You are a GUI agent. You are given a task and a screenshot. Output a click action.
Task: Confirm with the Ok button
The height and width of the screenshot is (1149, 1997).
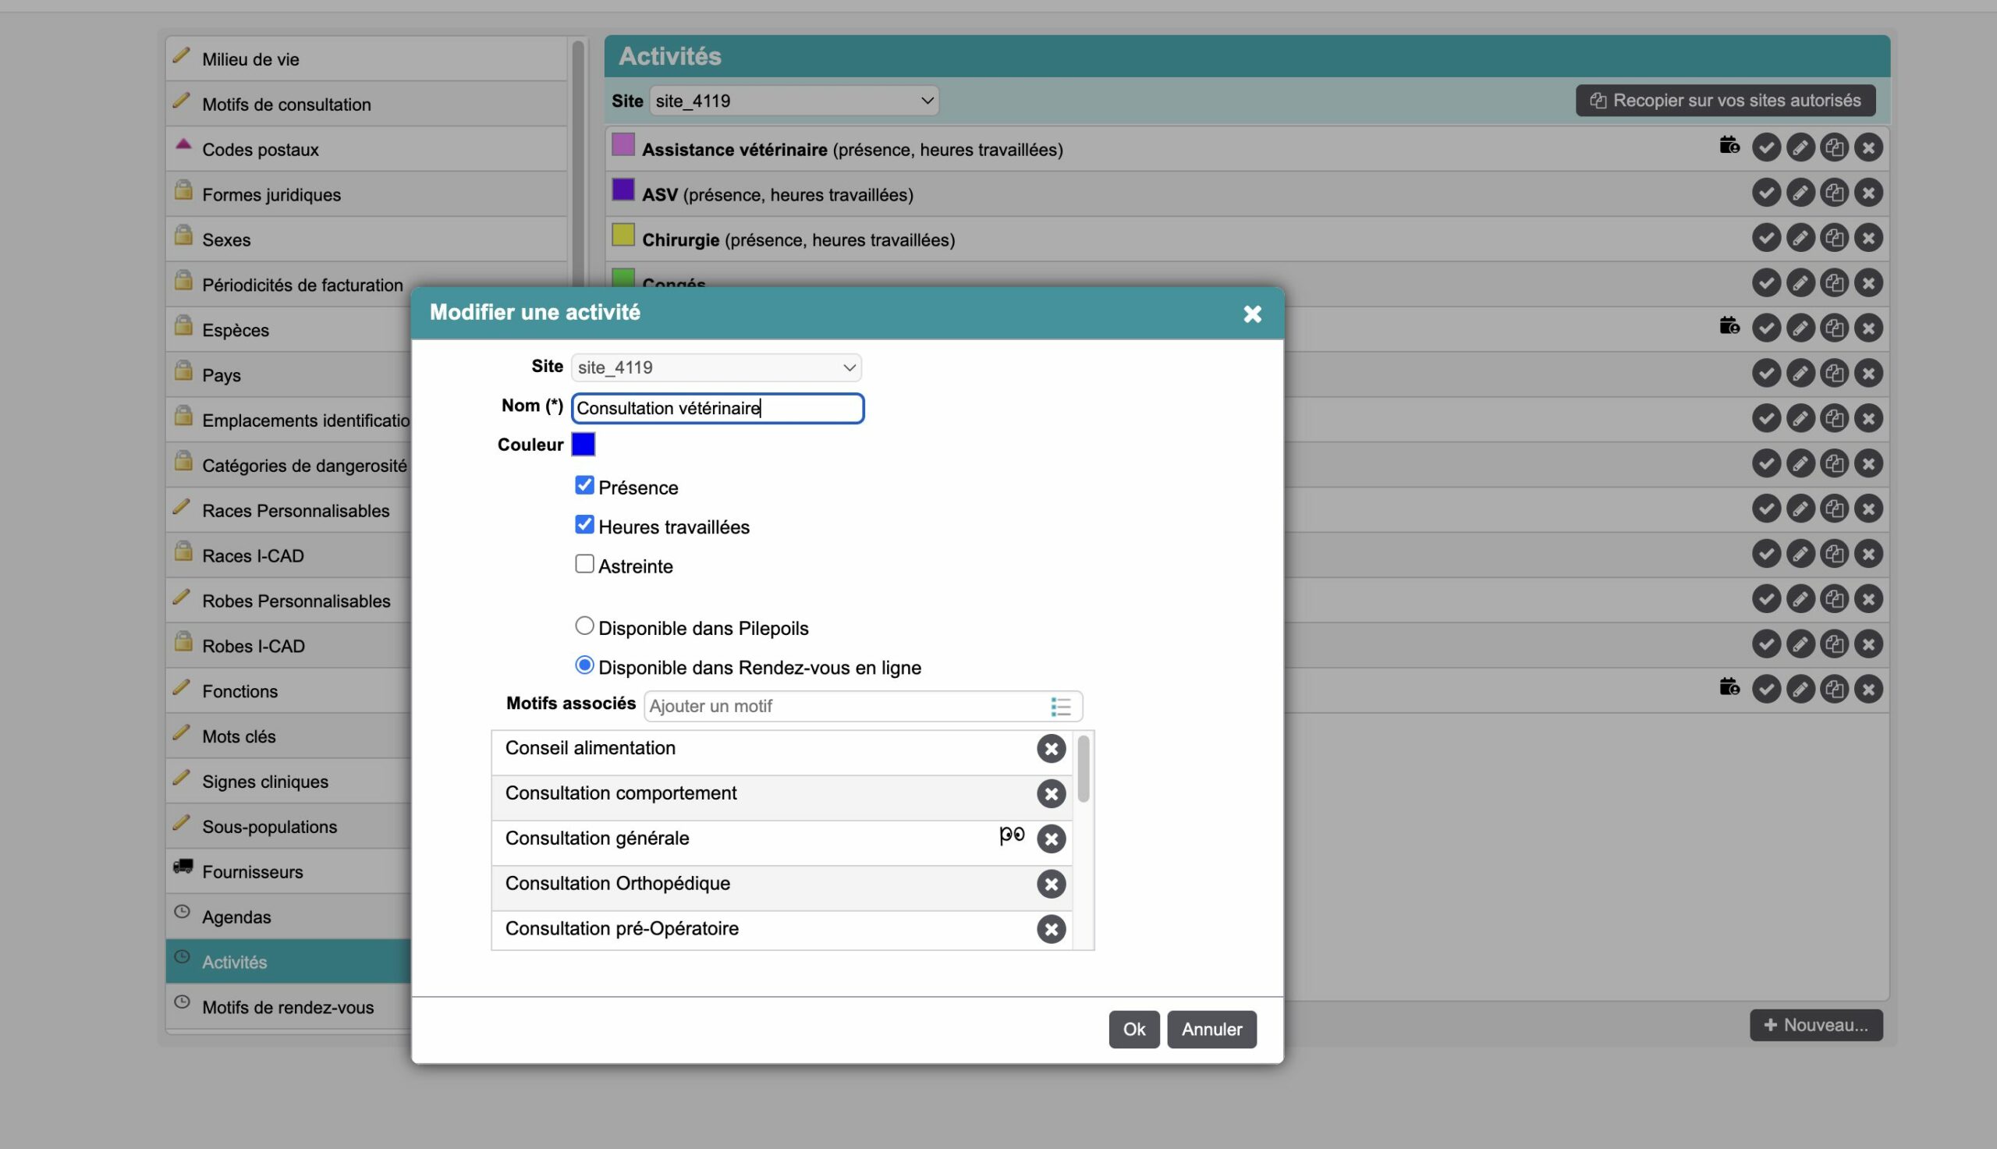click(1133, 1030)
